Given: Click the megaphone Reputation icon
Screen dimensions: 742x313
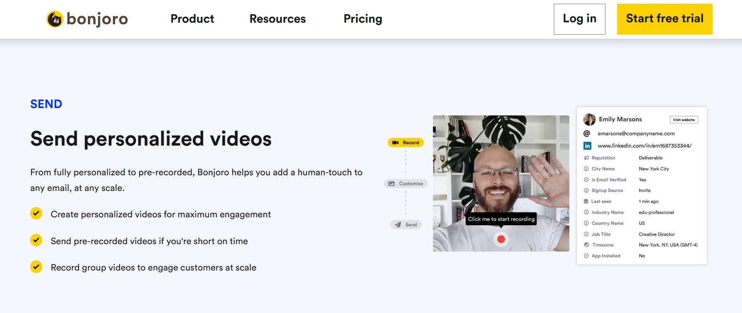Looking at the screenshot, I should 586,158.
